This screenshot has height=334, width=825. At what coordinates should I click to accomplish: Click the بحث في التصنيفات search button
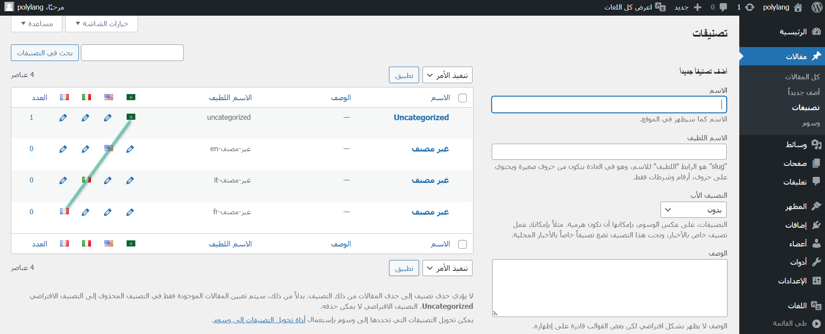(x=45, y=53)
